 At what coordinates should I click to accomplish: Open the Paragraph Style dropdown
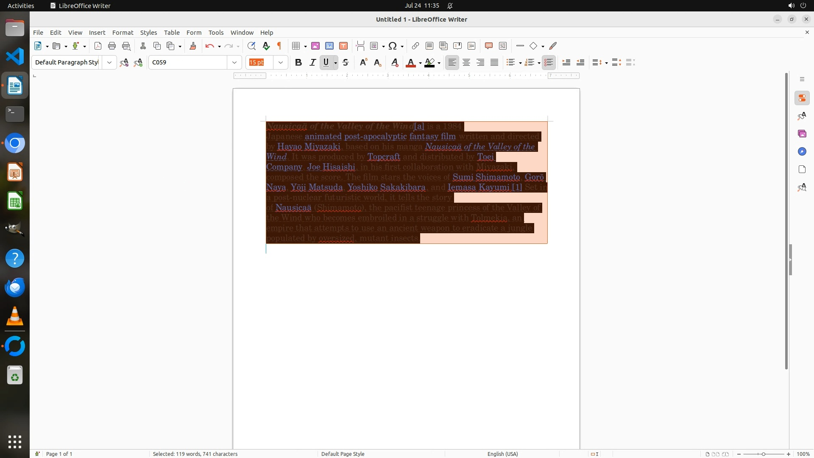(x=109, y=62)
